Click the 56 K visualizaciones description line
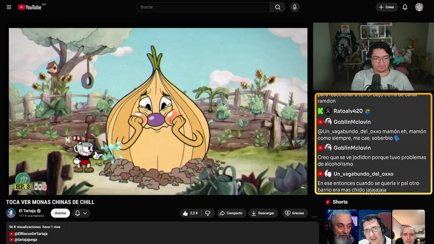The image size is (434, 244). click(35, 227)
